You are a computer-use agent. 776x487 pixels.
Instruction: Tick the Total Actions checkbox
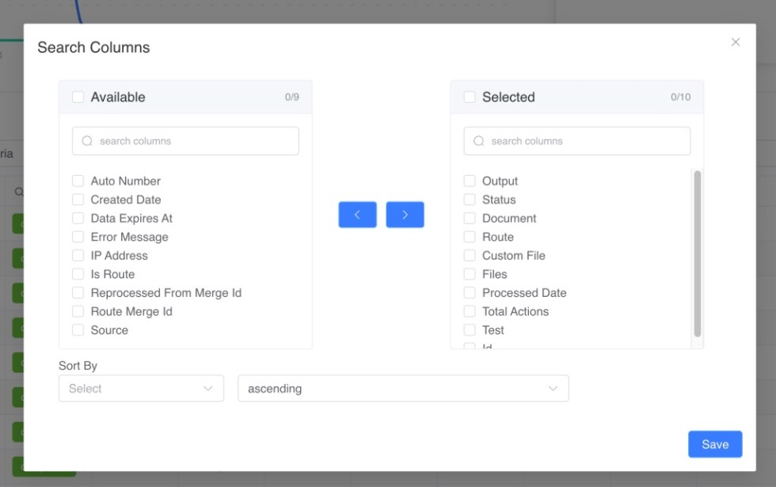click(x=470, y=311)
